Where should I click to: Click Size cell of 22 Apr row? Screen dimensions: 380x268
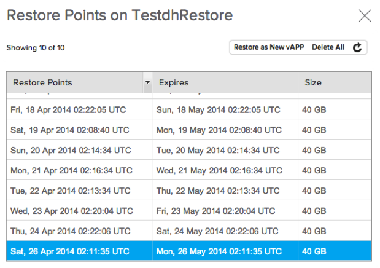pos(315,191)
